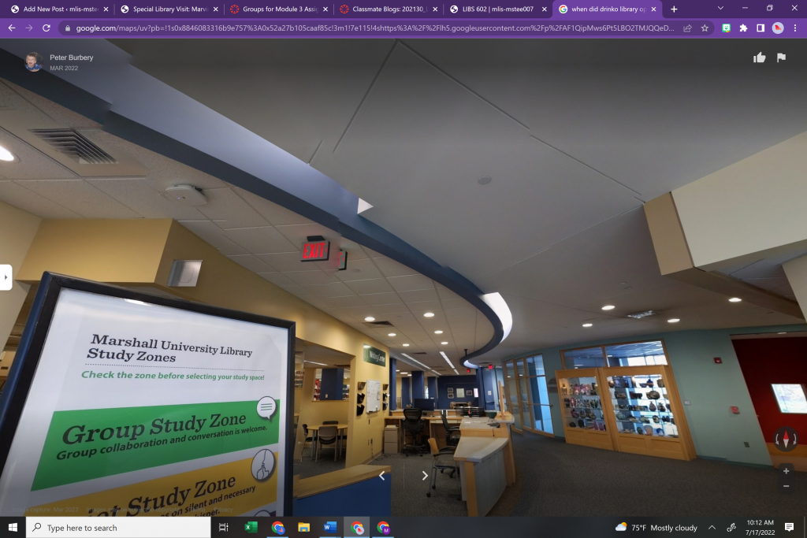Report the photo using the flag icon

pyautogui.click(x=781, y=58)
